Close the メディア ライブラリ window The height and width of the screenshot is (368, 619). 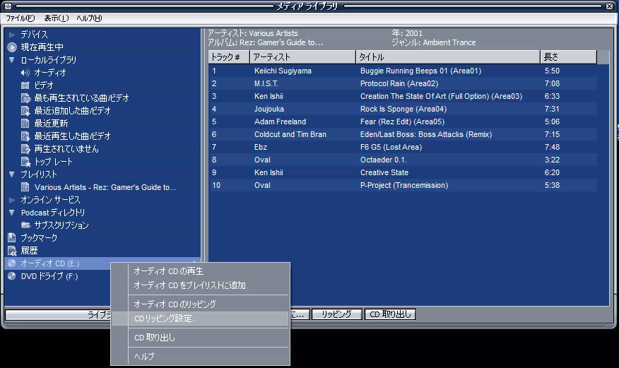[x=610, y=6]
